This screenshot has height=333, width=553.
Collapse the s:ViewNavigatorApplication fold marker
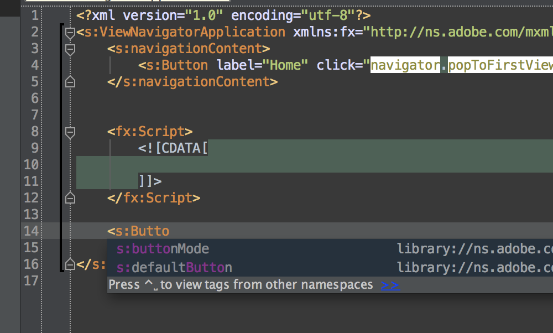tap(70, 33)
